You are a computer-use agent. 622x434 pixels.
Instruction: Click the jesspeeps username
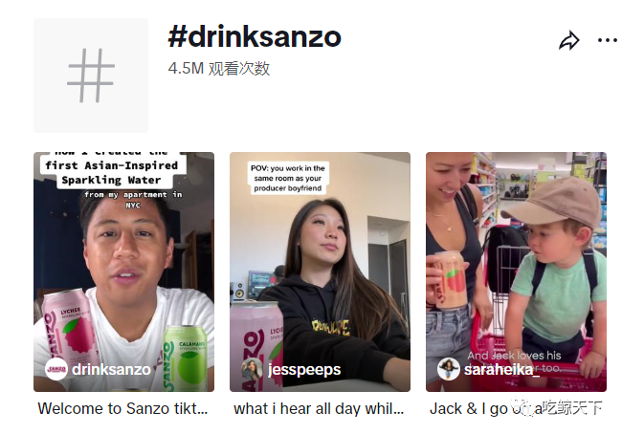[x=304, y=369]
